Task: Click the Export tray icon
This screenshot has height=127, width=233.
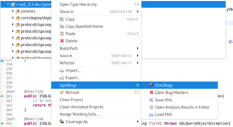Action: coord(62,77)
